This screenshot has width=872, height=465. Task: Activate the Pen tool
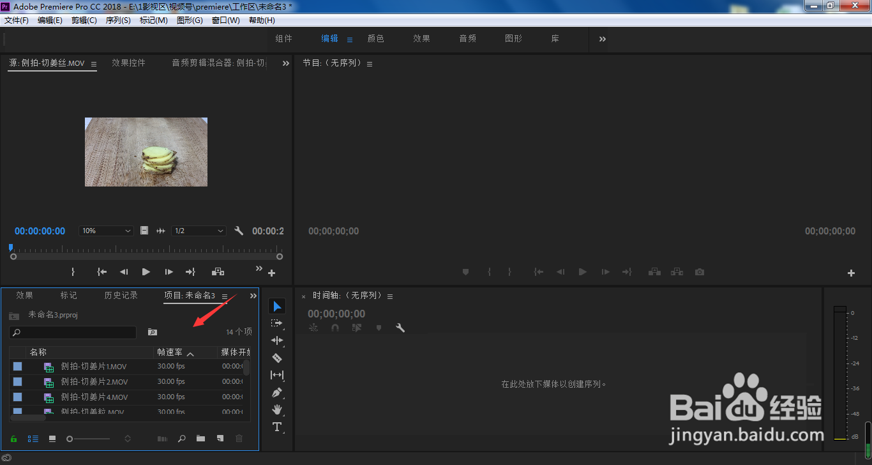point(277,392)
